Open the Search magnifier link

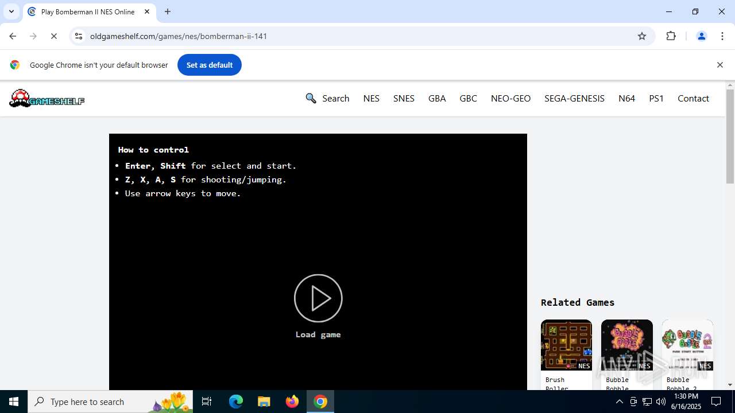point(327,99)
